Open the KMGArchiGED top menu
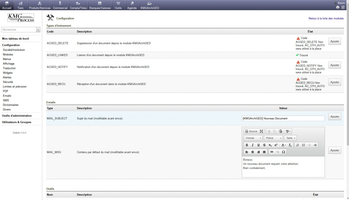Screen dimensions: 349x200 [150, 5]
